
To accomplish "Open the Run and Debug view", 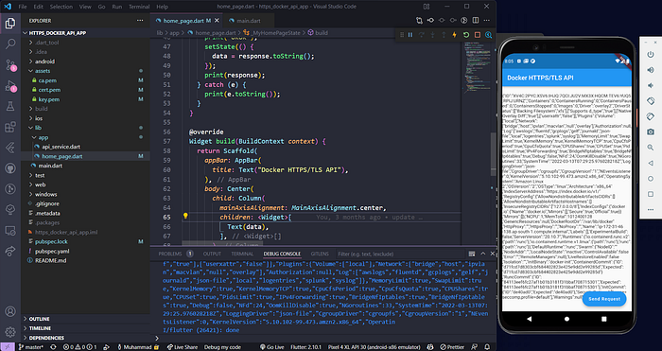I will (x=10, y=86).
